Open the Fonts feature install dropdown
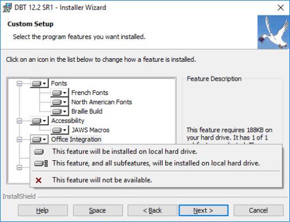This screenshot has width=290, height=222. point(39,84)
